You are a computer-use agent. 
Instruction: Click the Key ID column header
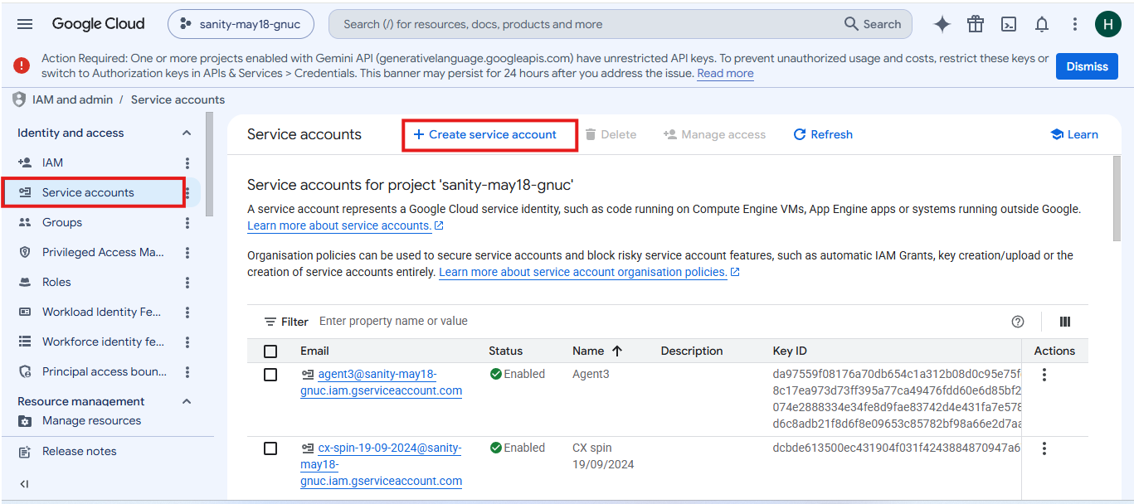(x=790, y=351)
